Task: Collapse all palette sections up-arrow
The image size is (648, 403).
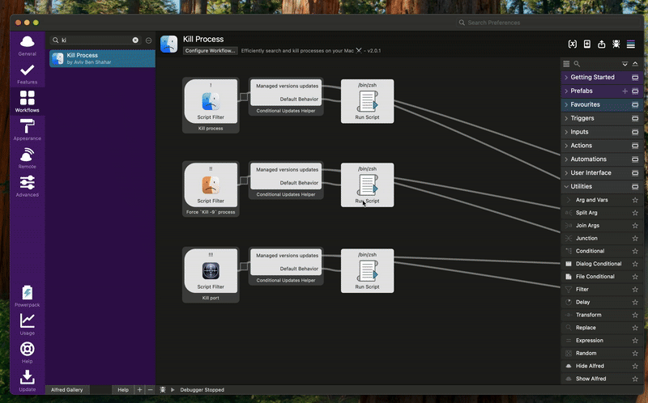Action: [635, 64]
